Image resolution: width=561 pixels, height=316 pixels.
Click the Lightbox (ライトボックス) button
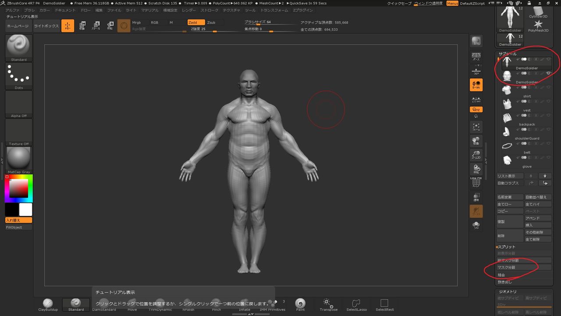tap(46, 26)
